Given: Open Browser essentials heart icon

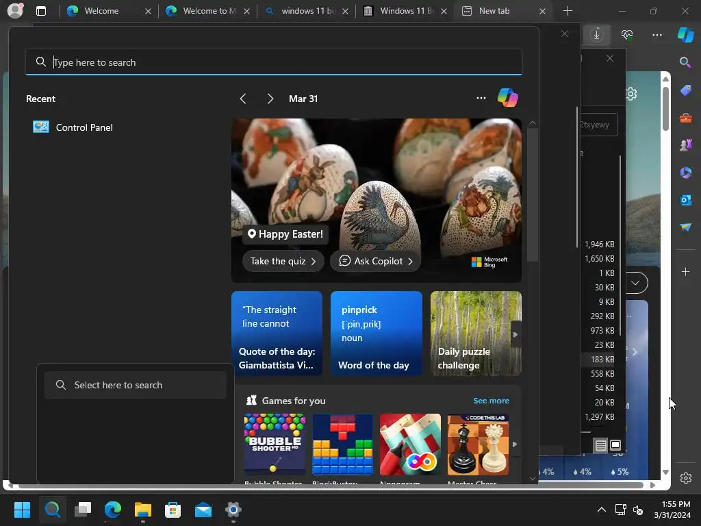Looking at the screenshot, I should 627,34.
